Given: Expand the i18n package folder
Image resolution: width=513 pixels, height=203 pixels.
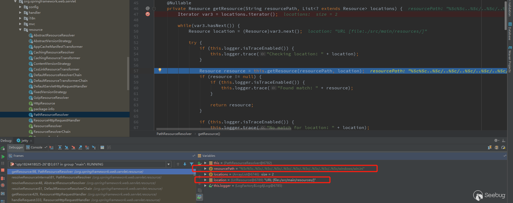Looking at the screenshot, I should (x=20, y=18).
